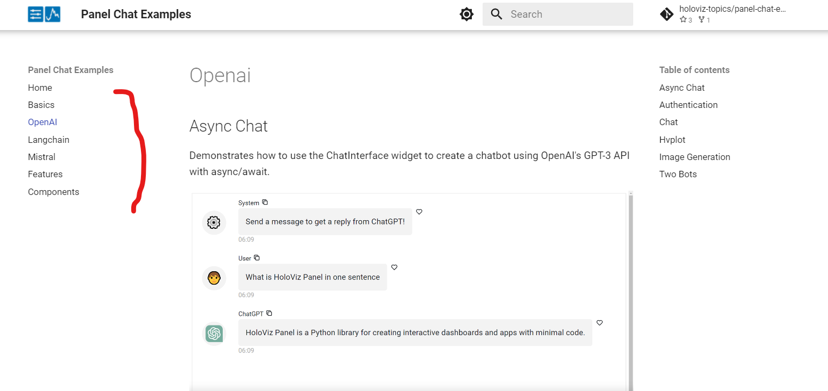Open the settings gear in the top bar
This screenshot has height=391, width=828.
466,14
